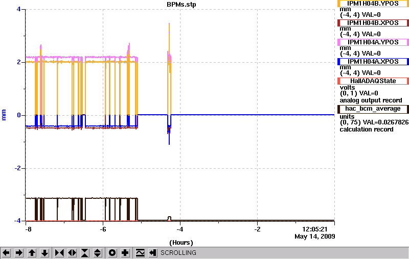Select the IPM1H04B.YPOS legend curve
The height and width of the screenshot is (259, 409).
[x=373, y=4]
